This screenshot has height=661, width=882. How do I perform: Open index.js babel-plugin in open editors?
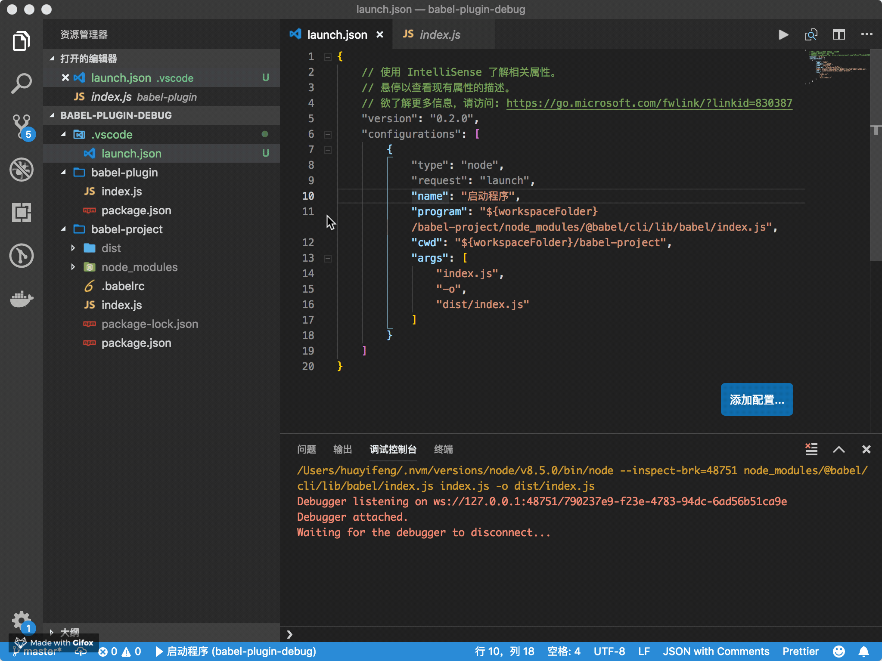(x=161, y=96)
